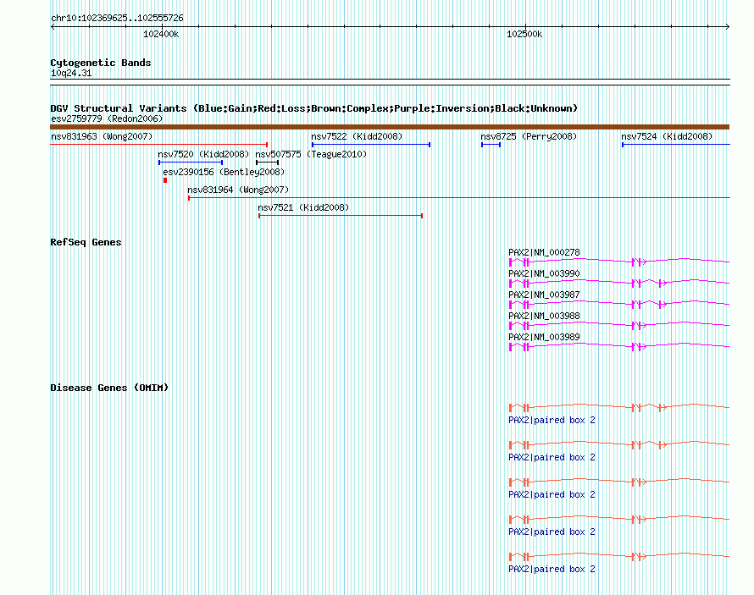Screen dimensions: 754x595
Task: Click the short blue nsv8725 bar
Action: (491, 145)
